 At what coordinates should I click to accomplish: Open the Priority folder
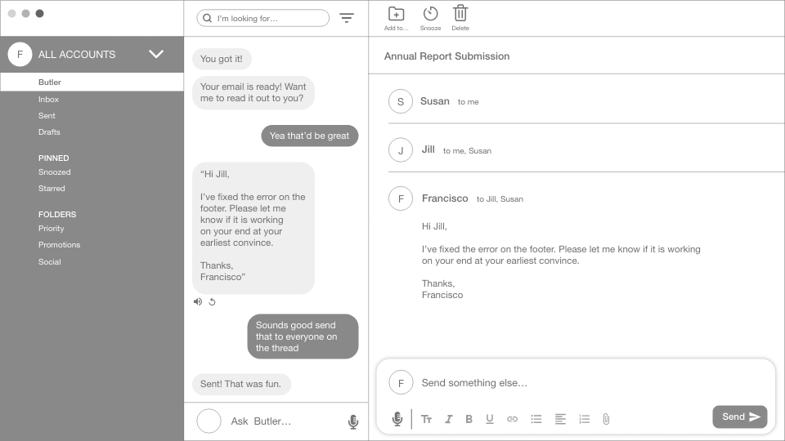click(x=51, y=229)
